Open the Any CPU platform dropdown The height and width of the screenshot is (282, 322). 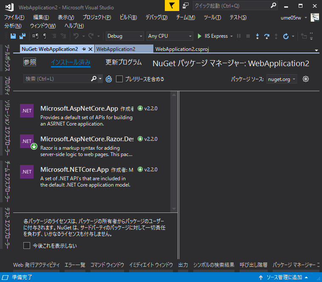(170, 36)
